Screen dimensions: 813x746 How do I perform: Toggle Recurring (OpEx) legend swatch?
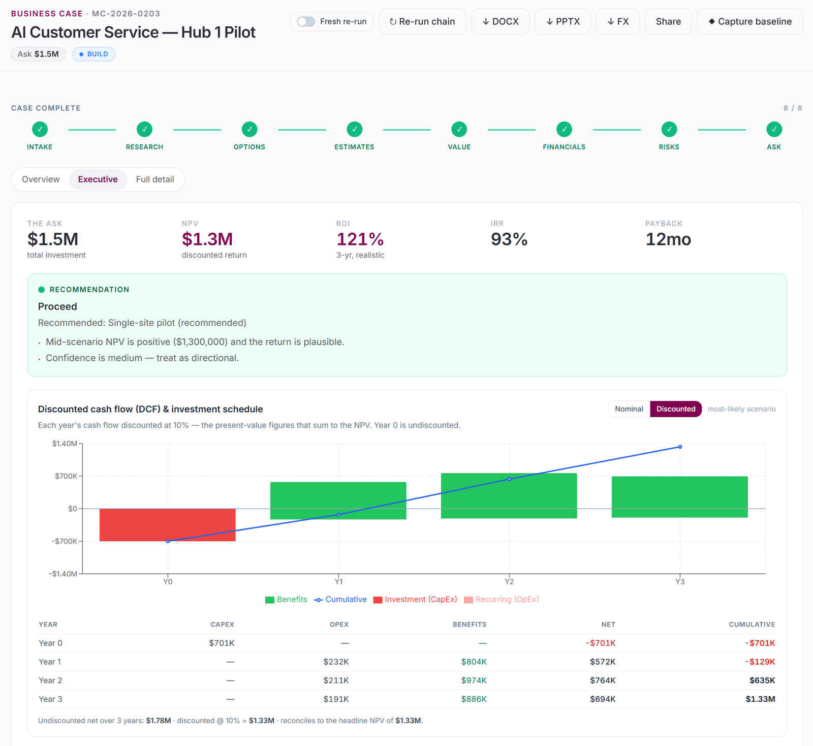(x=468, y=600)
